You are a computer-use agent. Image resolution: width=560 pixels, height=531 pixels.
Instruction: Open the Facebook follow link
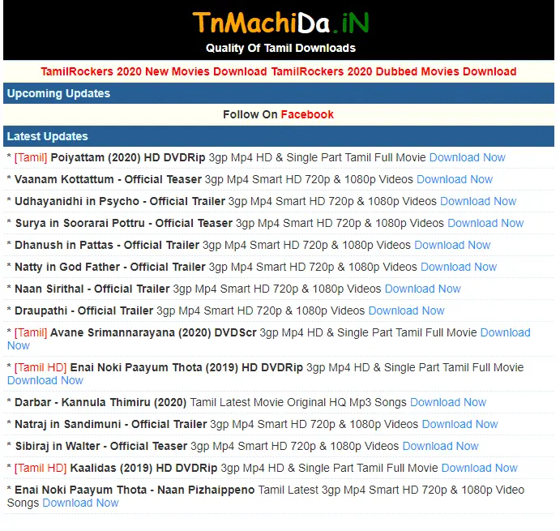(307, 114)
